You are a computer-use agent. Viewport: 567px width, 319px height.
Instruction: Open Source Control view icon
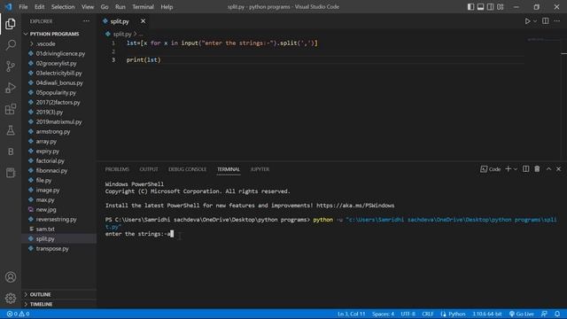coord(11,66)
